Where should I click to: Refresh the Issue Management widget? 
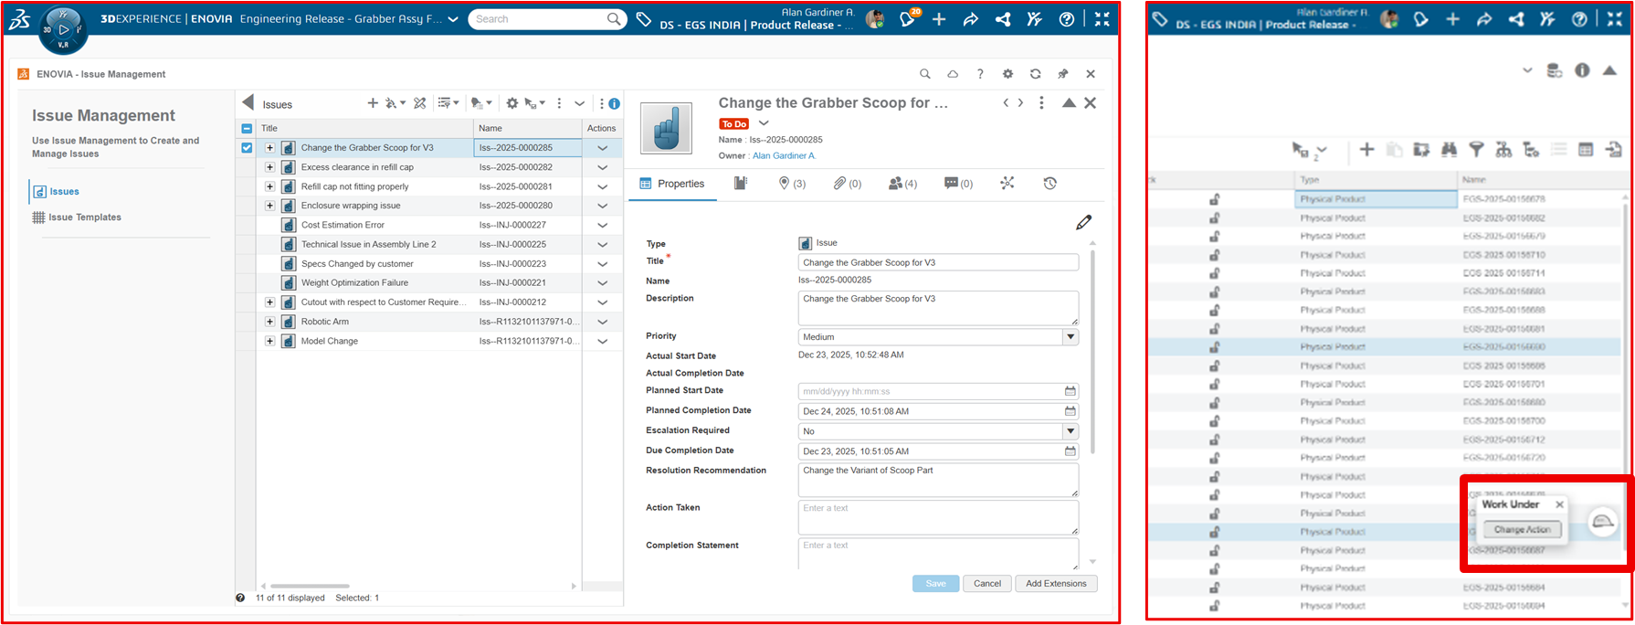(x=1035, y=74)
